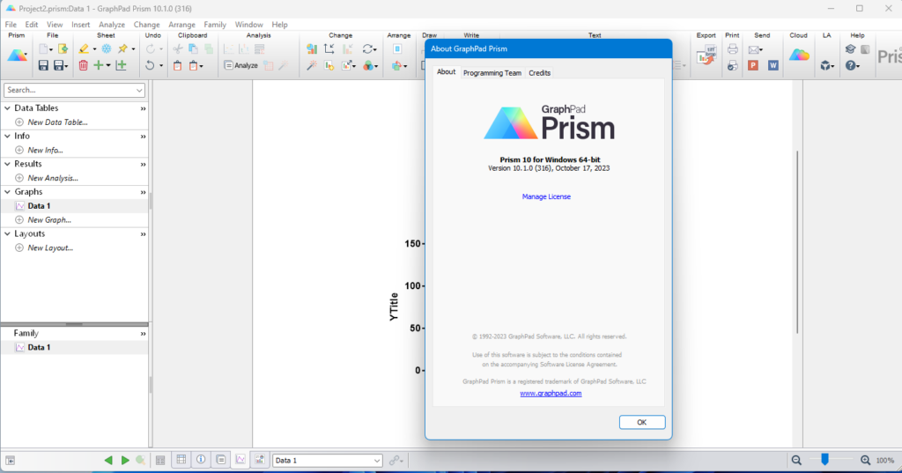Click the red Delete sheet trash icon
This screenshot has height=473, width=902.
[84, 65]
